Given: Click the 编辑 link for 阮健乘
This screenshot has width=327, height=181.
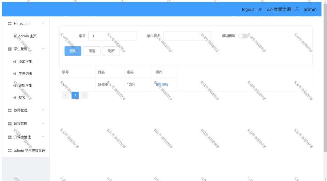Looking at the screenshot, I should tap(165, 85).
